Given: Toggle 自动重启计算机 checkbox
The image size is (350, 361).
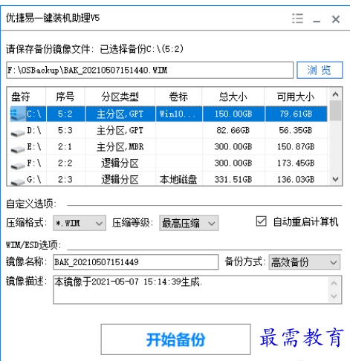Looking at the screenshot, I should click(x=261, y=221).
